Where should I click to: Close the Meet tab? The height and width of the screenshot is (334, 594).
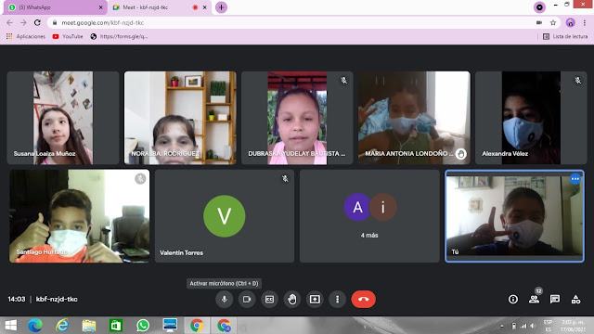(204, 7)
